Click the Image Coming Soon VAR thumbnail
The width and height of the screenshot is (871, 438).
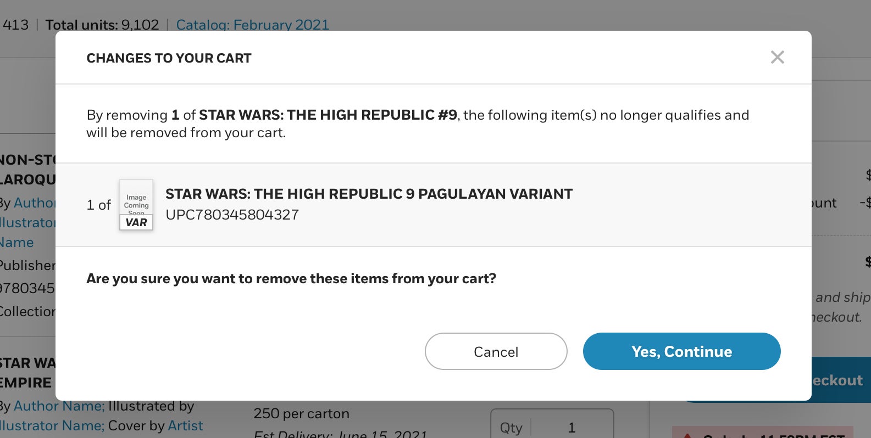(136, 205)
